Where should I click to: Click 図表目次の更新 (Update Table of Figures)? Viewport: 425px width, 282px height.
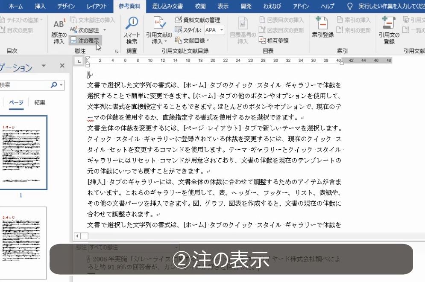coord(281,30)
